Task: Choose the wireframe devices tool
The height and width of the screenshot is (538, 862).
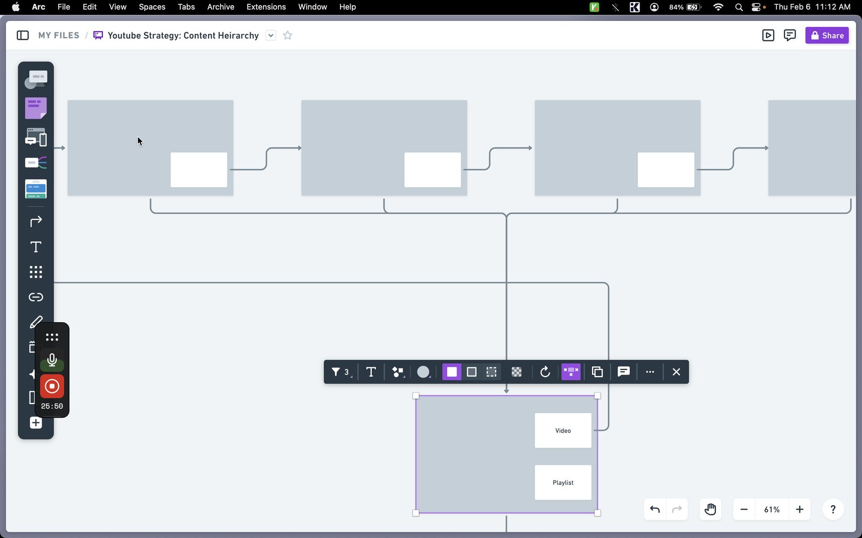Action: pyautogui.click(x=36, y=137)
